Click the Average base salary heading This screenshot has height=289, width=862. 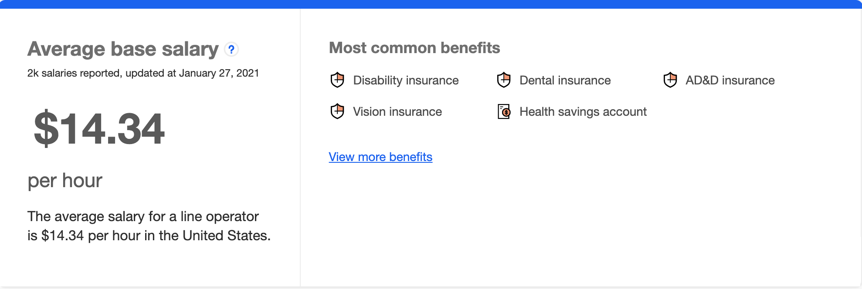pos(123,49)
